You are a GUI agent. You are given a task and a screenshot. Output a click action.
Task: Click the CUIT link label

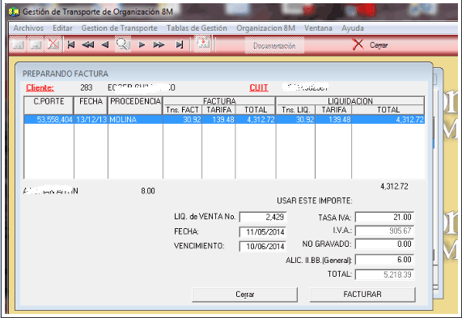(259, 87)
